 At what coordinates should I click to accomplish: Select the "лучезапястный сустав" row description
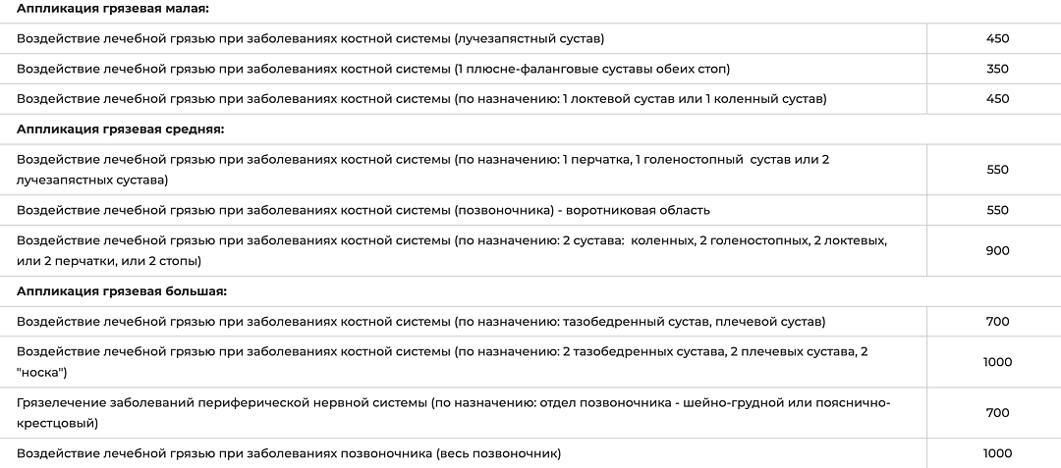click(310, 38)
